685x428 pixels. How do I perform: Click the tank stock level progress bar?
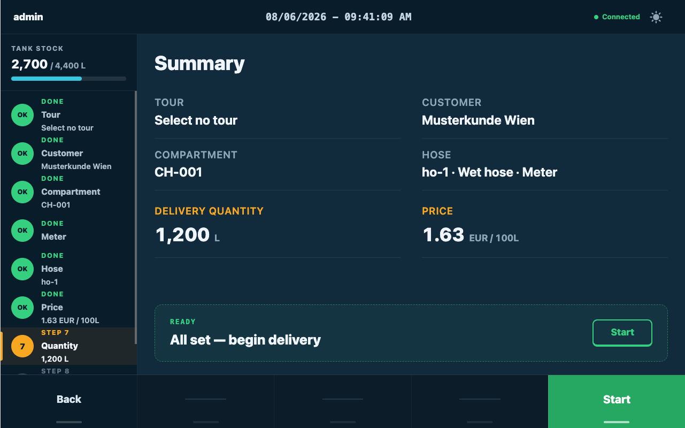(68, 79)
